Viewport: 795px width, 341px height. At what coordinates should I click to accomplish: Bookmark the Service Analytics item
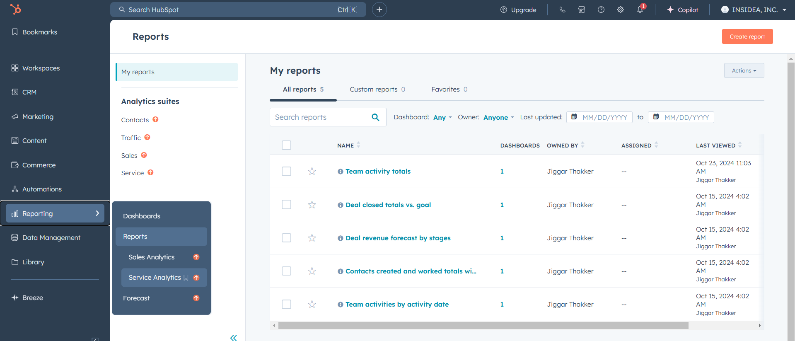(x=186, y=278)
